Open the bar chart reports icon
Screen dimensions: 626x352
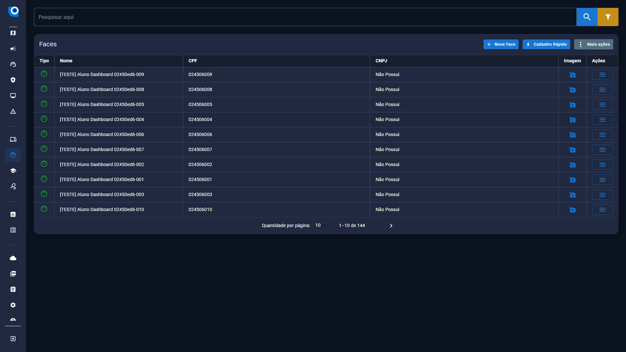click(x=13, y=214)
